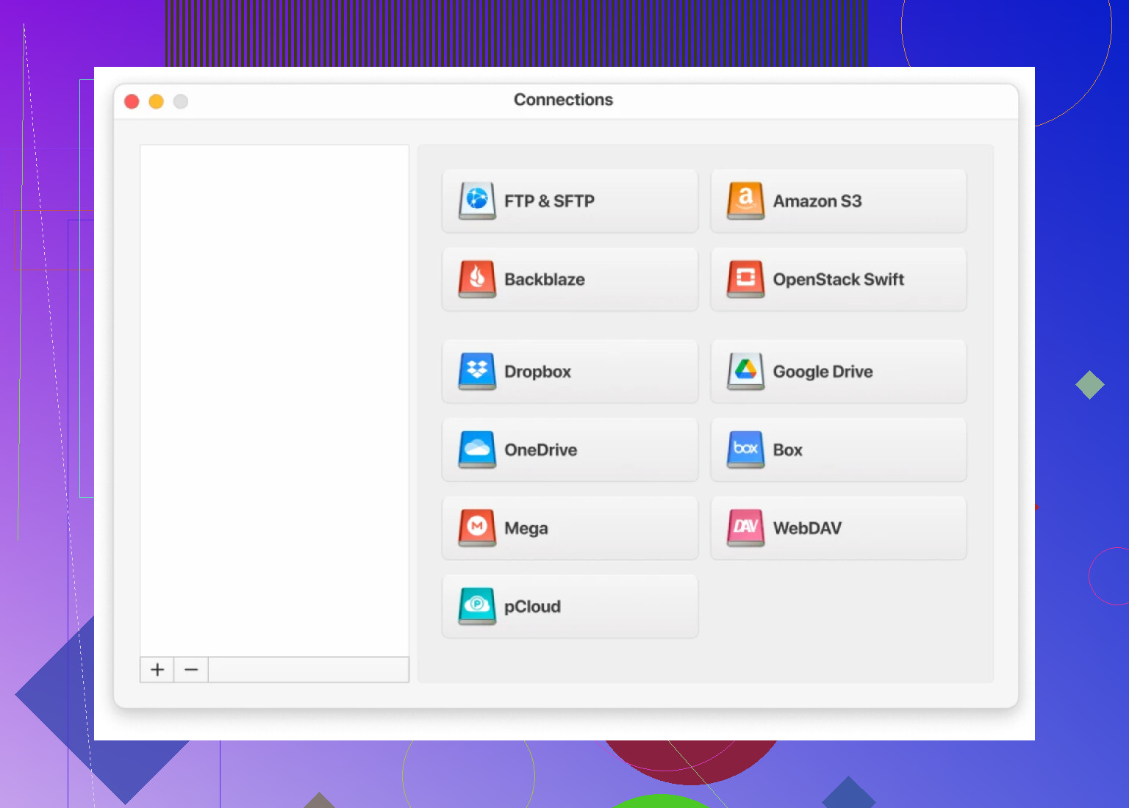Click the greyed-out zoom window button
Image resolution: width=1129 pixels, height=808 pixels.
point(181,101)
